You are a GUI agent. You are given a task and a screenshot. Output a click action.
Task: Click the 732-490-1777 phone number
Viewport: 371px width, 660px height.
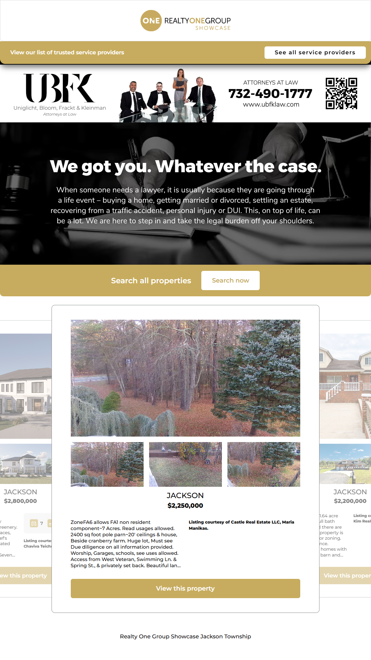[x=270, y=93]
